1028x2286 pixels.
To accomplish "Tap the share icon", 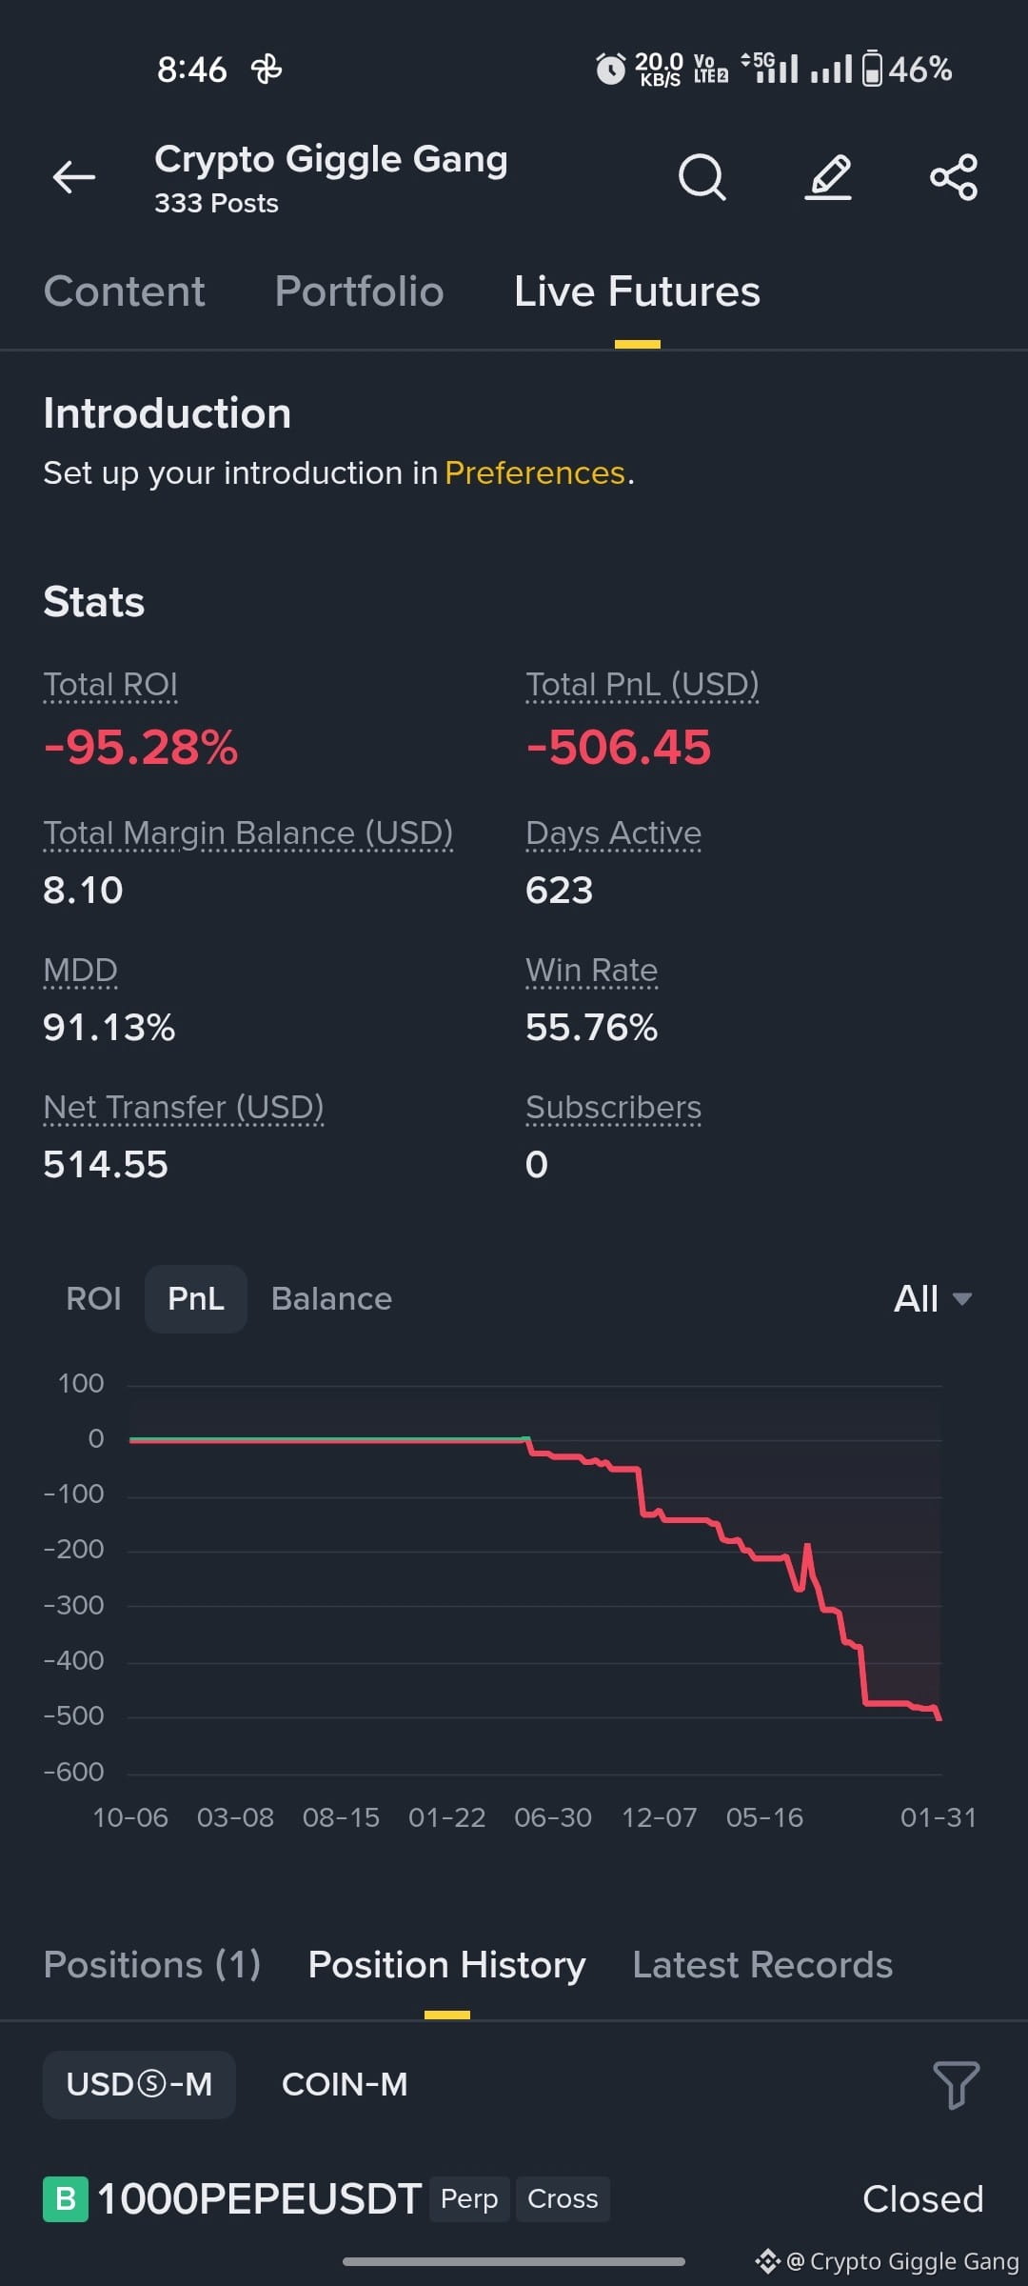I will (954, 177).
